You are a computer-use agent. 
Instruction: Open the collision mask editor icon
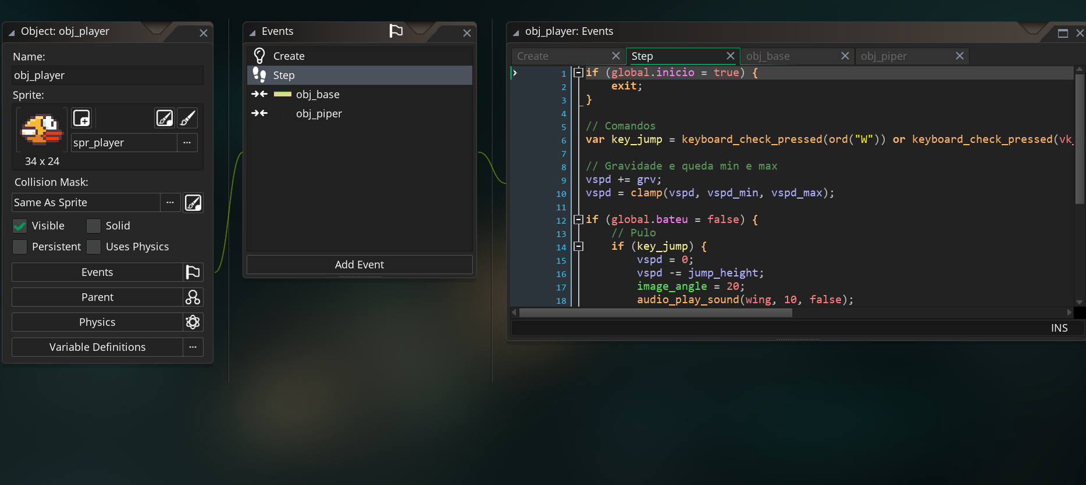pos(193,203)
